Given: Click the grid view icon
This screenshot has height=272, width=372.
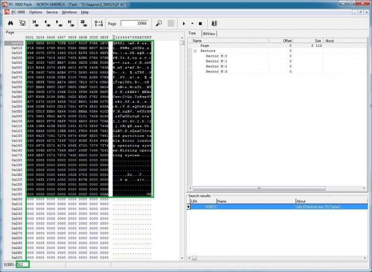Looking at the screenshot, I should pyautogui.click(x=171, y=23).
